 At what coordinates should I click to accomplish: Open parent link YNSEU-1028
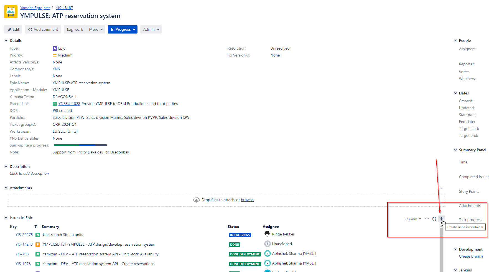(69, 104)
